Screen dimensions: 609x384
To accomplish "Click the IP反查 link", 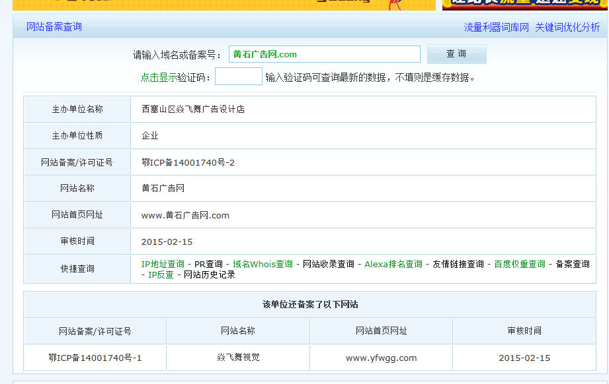I will pyautogui.click(x=161, y=274).
